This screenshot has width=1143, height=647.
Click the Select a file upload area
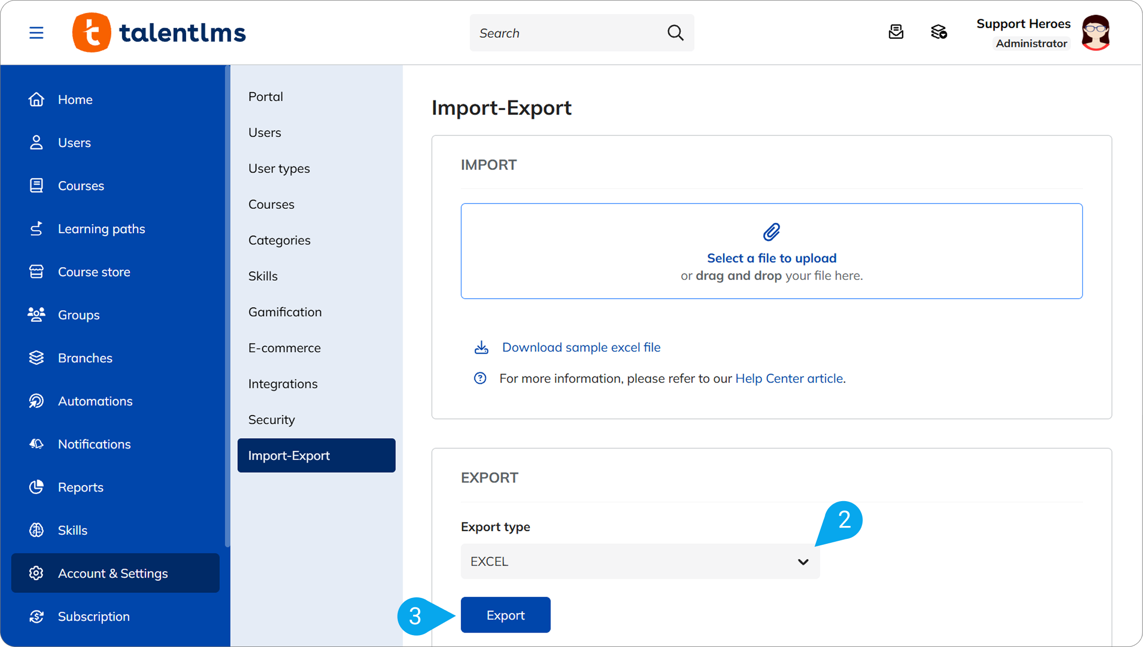pyautogui.click(x=772, y=251)
